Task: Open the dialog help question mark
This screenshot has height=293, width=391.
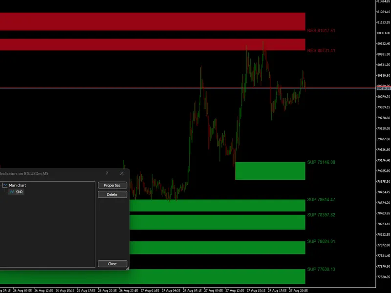Action: (x=107, y=173)
